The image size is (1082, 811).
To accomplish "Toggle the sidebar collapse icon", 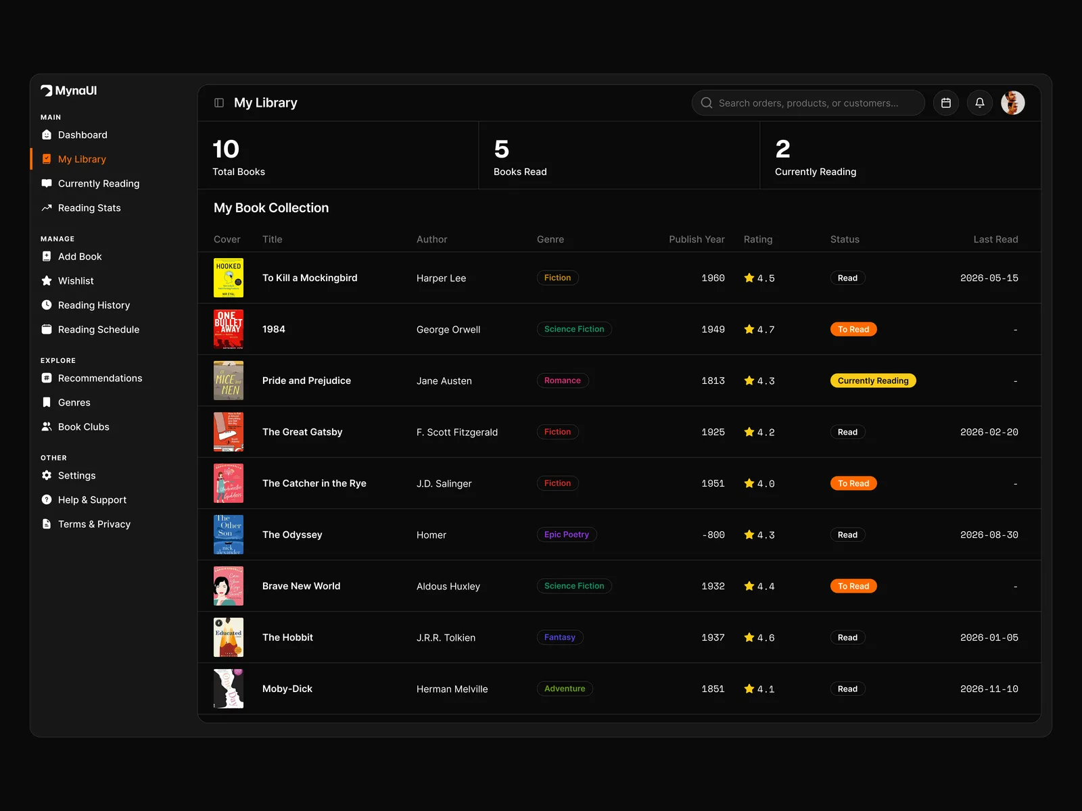I will point(219,103).
